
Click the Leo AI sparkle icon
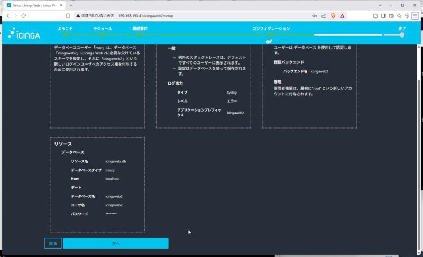coord(399,16)
